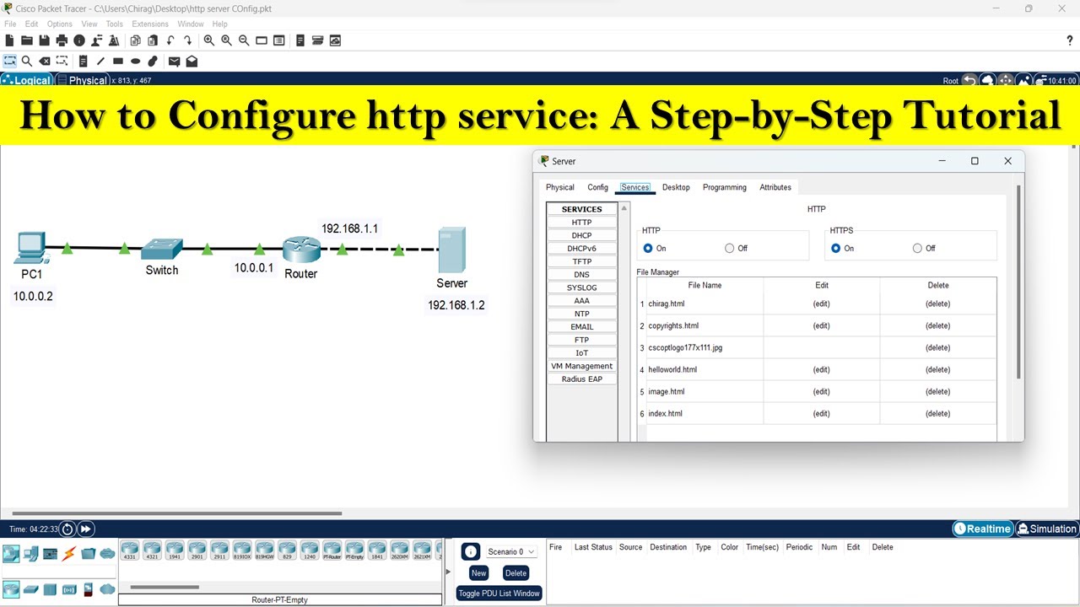
Task: Select DHCP in the services list
Action: click(x=581, y=235)
